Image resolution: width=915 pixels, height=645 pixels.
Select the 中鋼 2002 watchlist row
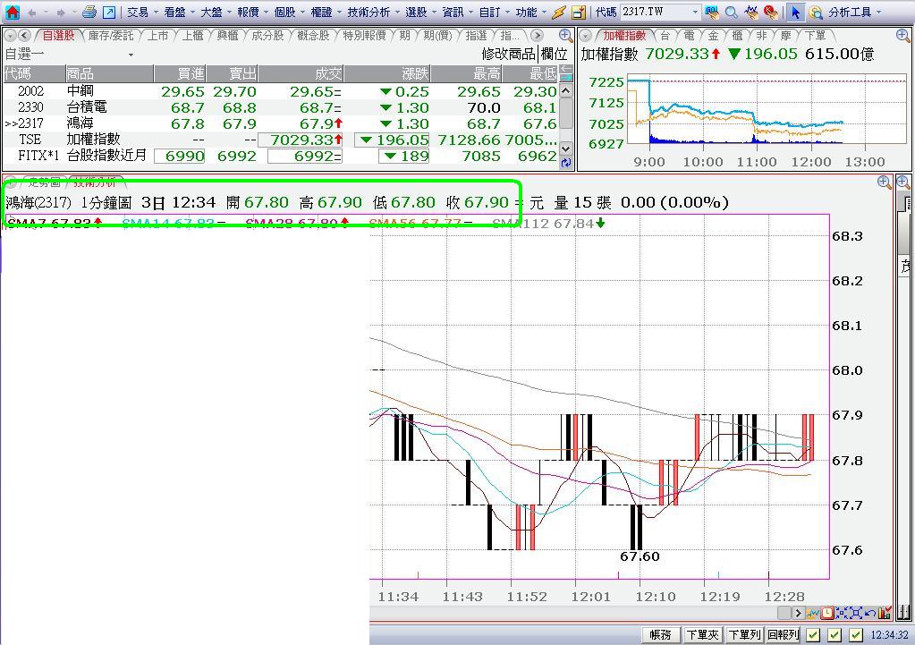point(280,91)
